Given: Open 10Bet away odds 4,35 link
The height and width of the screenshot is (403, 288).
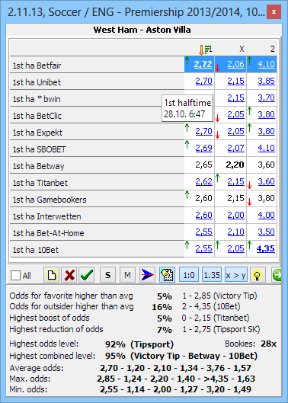Looking at the screenshot, I should (x=266, y=248).
